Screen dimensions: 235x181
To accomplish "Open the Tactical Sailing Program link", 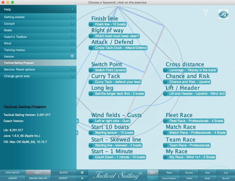I will click(25, 106).
